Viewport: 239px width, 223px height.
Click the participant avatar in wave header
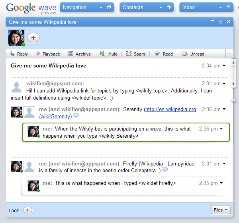tap(16, 38)
